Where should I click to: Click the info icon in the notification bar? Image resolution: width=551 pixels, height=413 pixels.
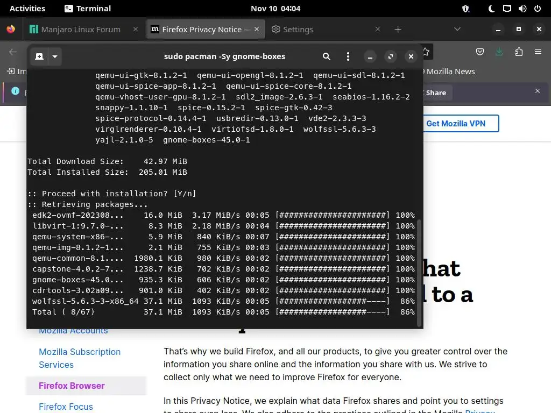pos(16,91)
